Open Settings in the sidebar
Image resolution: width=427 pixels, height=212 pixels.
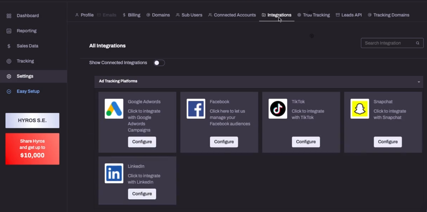pyautogui.click(x=33, y=76)
